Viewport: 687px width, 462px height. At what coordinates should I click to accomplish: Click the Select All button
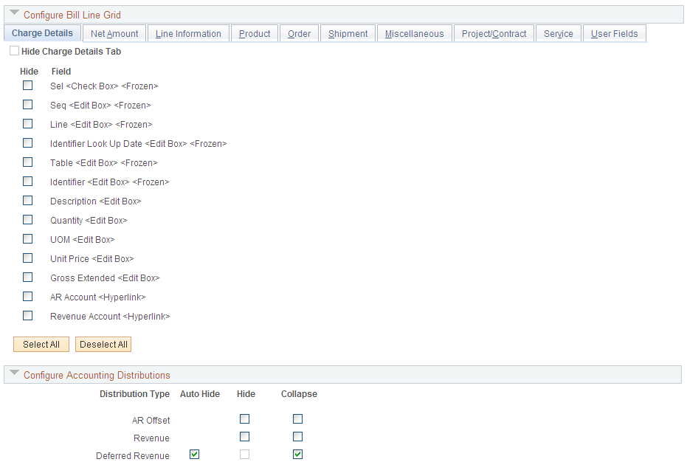(x=41, y=344)
